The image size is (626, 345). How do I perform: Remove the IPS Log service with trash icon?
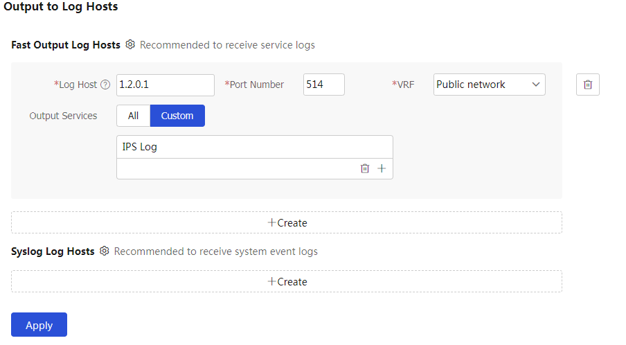[x=365, y=168]
